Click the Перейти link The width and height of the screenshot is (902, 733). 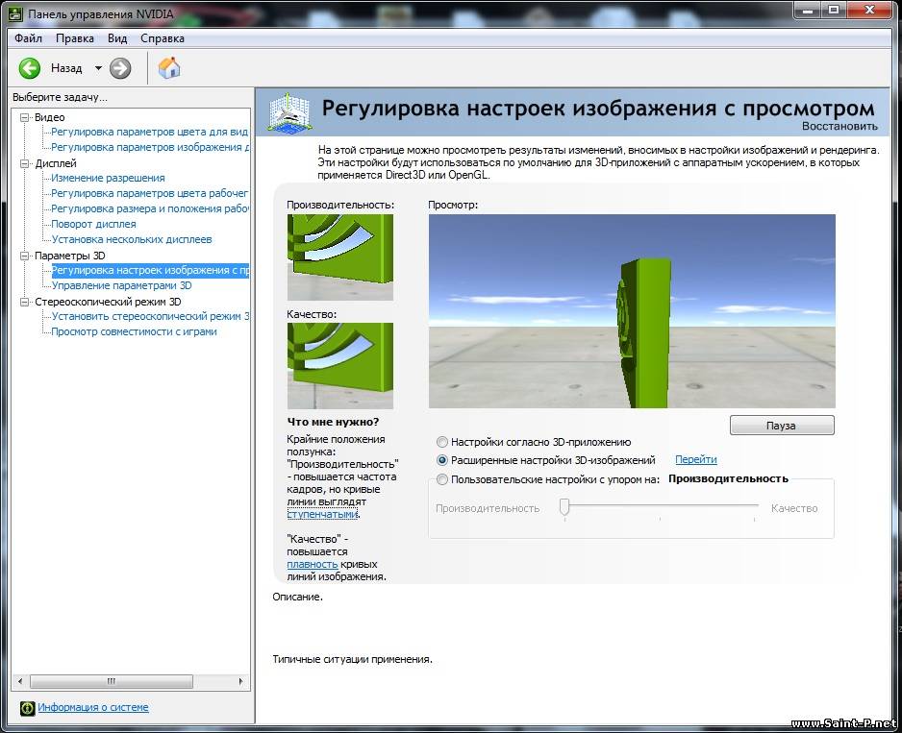click(696, 459)
